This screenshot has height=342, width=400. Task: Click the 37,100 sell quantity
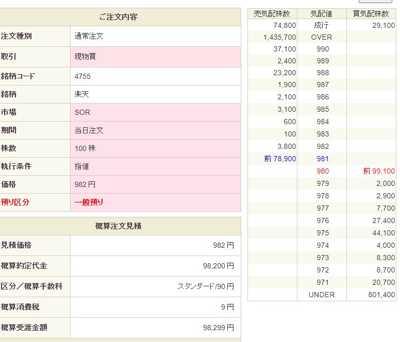pos(285,49)
